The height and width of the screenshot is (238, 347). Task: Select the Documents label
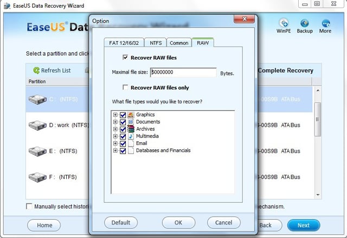[148, 122]
